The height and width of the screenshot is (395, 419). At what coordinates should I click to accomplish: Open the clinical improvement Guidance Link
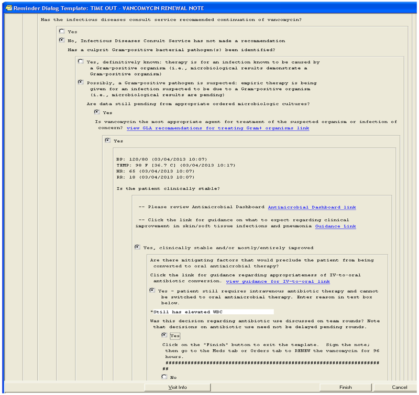click(335, 226)
